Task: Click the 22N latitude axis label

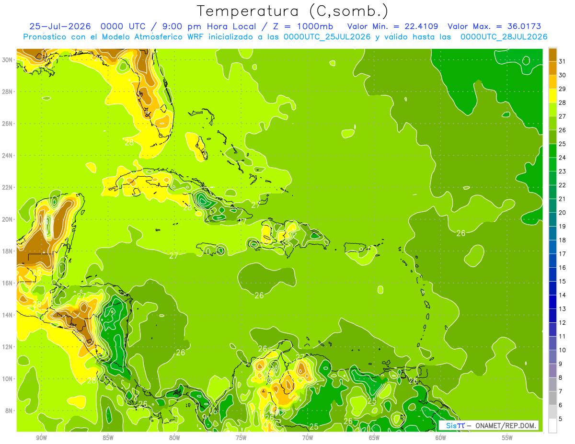Action: 8,187
